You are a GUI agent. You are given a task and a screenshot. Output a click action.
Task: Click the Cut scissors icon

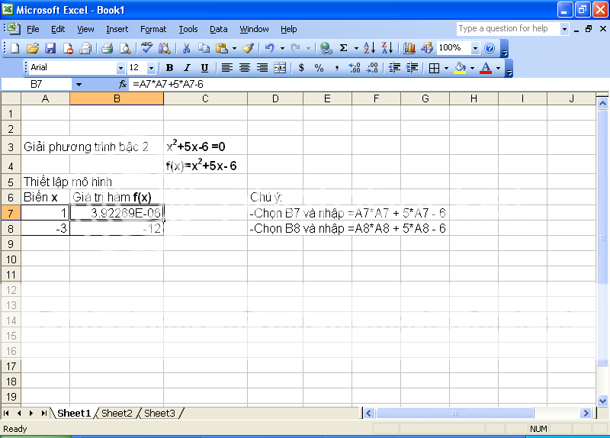(x=185, y=48)
